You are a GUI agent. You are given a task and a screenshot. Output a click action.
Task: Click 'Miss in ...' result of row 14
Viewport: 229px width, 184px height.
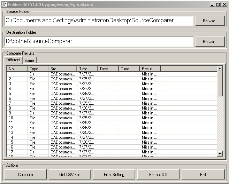[150, 137]
